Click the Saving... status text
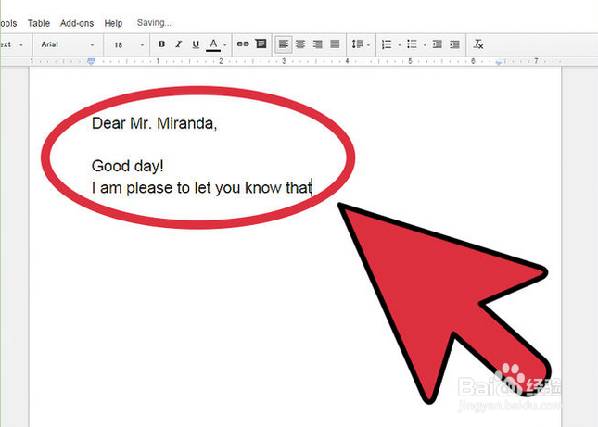This screenshot has height=427, width=598. (154, 23)
